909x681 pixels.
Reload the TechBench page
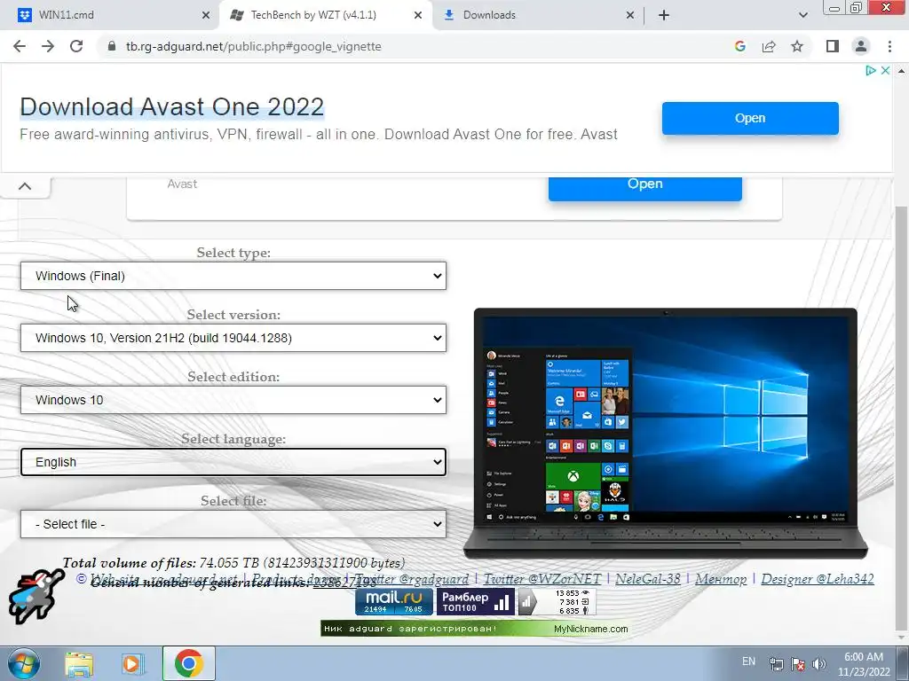(x=76, y=46)
